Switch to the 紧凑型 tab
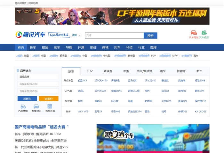 coord(108,71)
